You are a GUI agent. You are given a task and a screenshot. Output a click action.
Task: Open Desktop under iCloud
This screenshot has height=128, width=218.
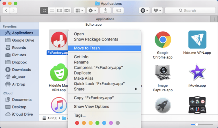[x=20, y=107]
